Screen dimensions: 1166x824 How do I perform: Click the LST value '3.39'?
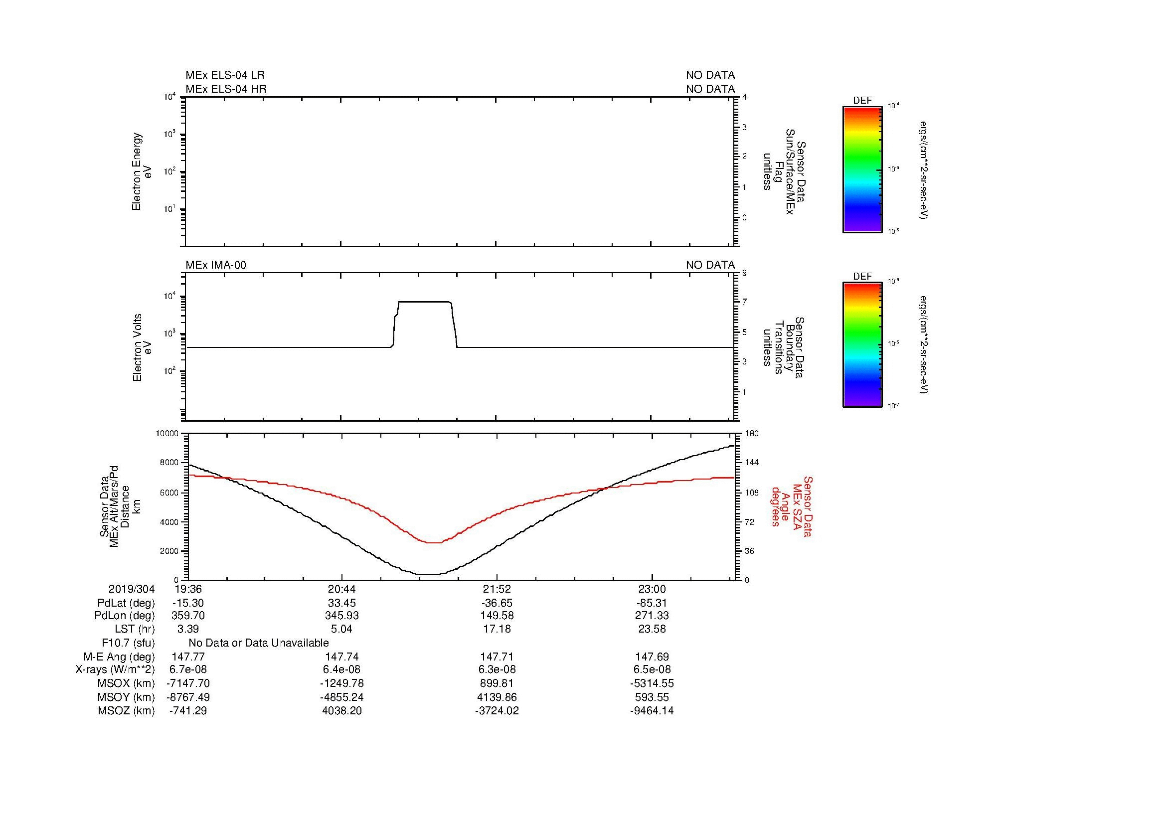point(188,629)
